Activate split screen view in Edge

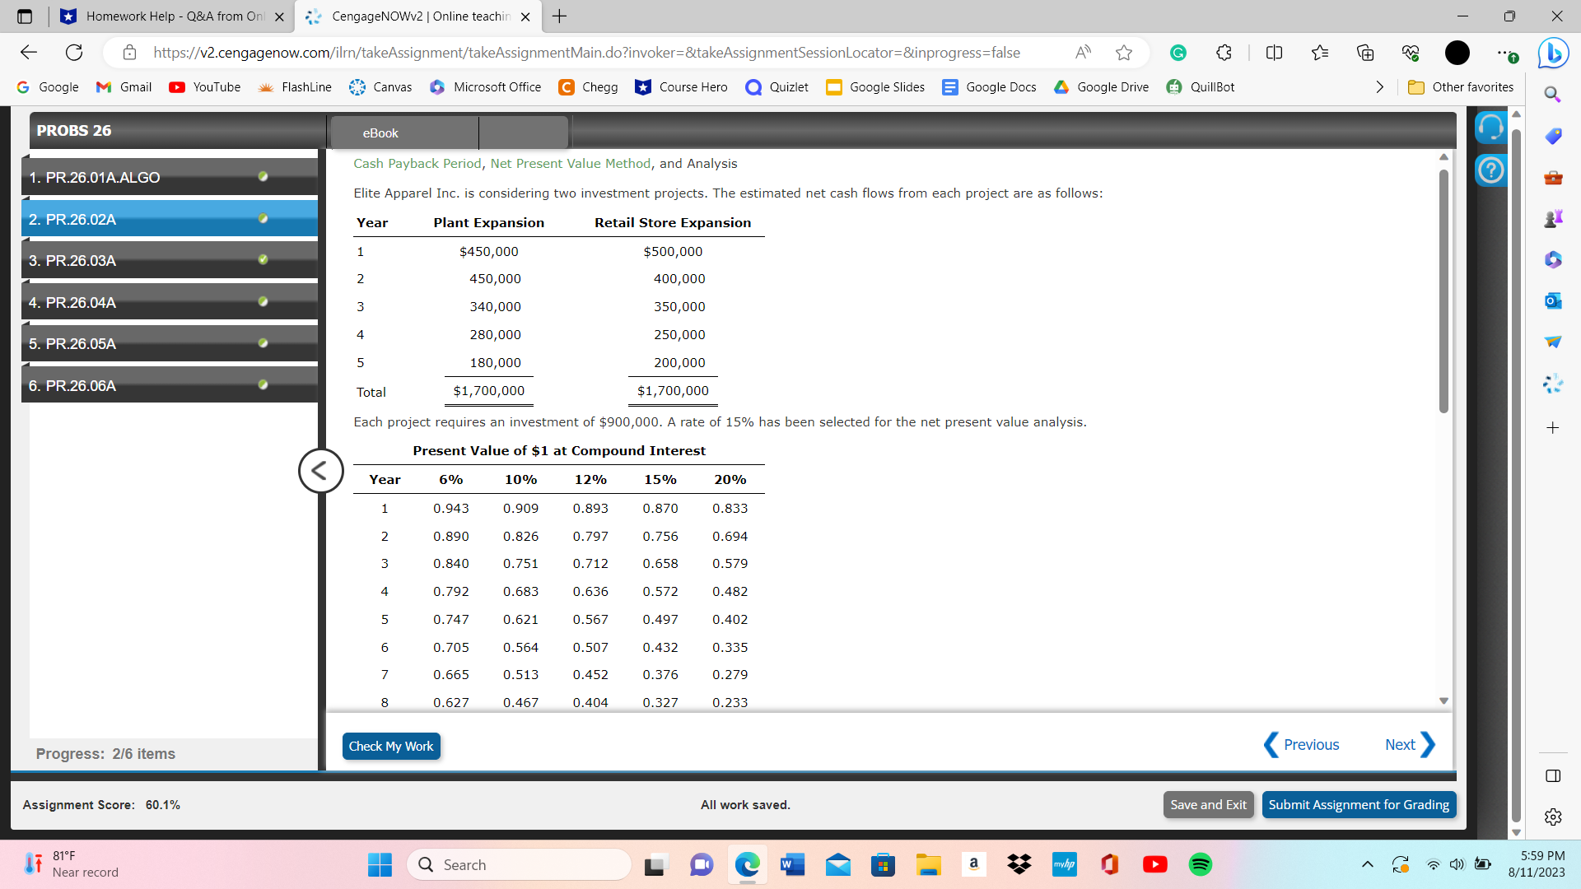1273,53
